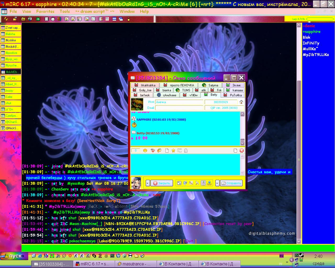Open the mIRC address book icon
The image size is (335, 268).
(x=47, y=19)
